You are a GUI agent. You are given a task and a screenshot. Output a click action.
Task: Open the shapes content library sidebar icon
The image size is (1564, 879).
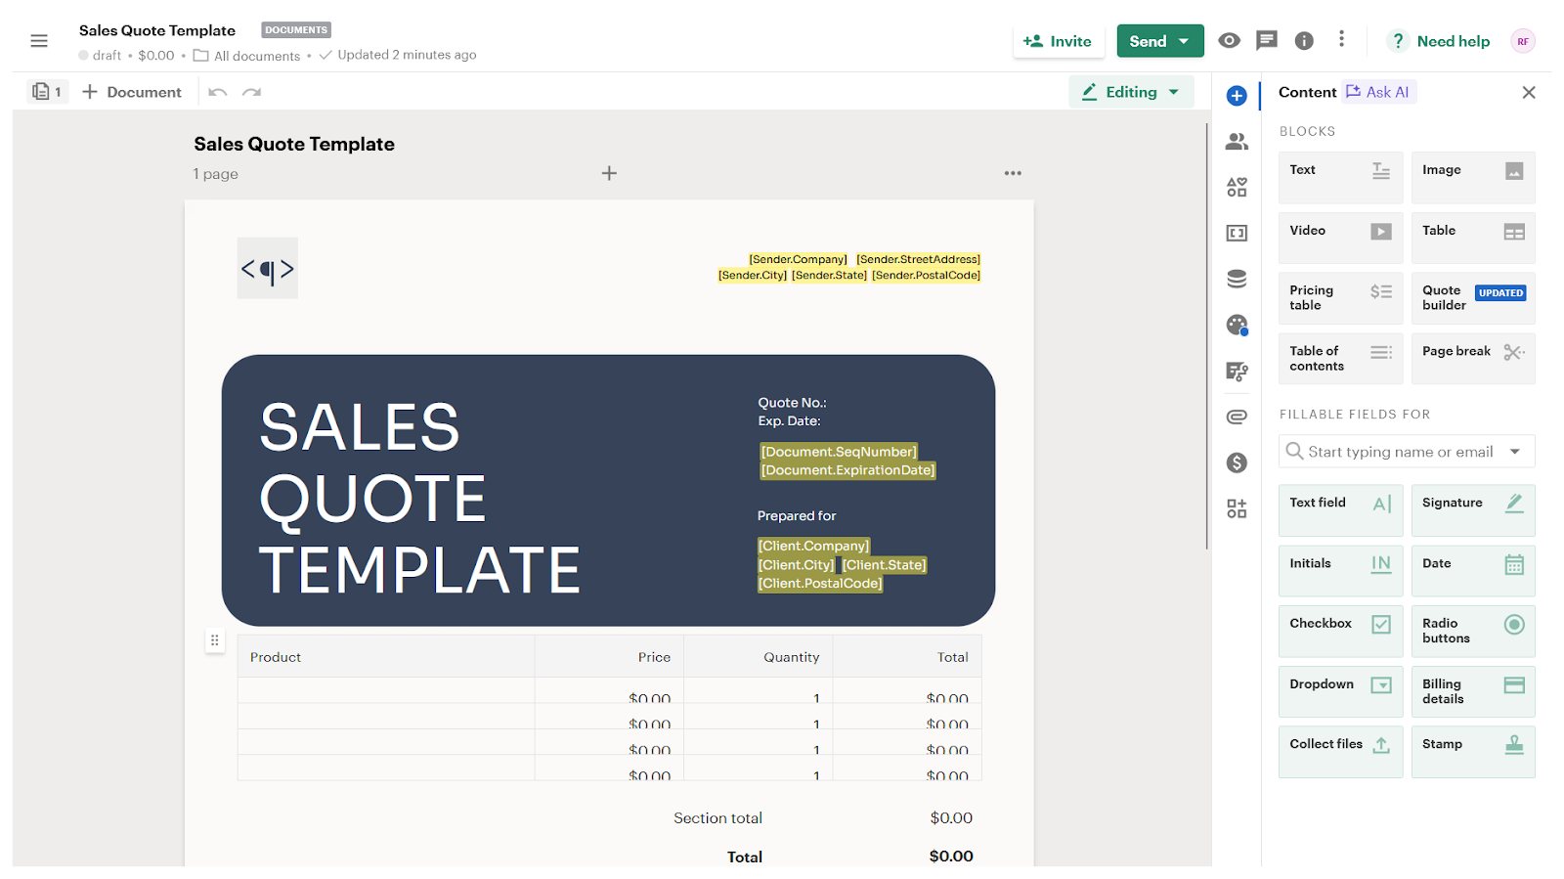pyautogui.click(x=1237, y=187)
